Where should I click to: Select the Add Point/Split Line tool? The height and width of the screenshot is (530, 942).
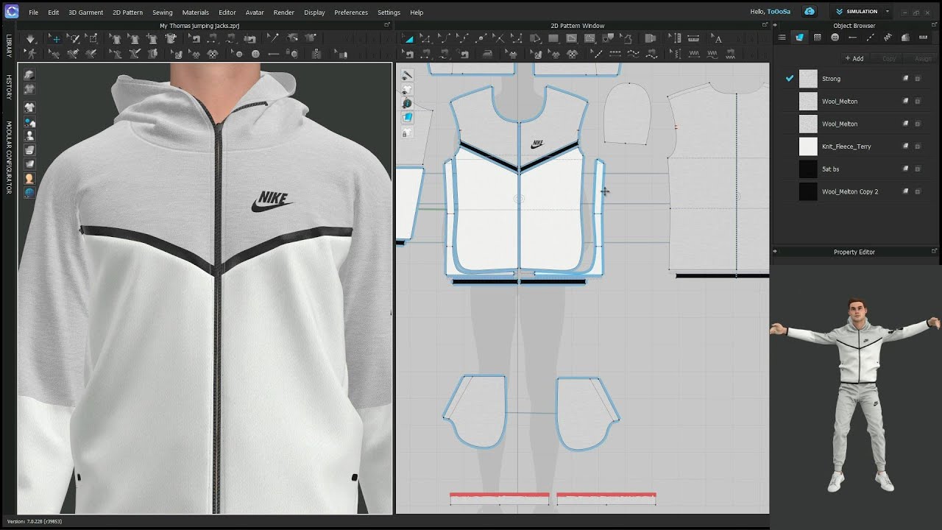tap(481, 38)
